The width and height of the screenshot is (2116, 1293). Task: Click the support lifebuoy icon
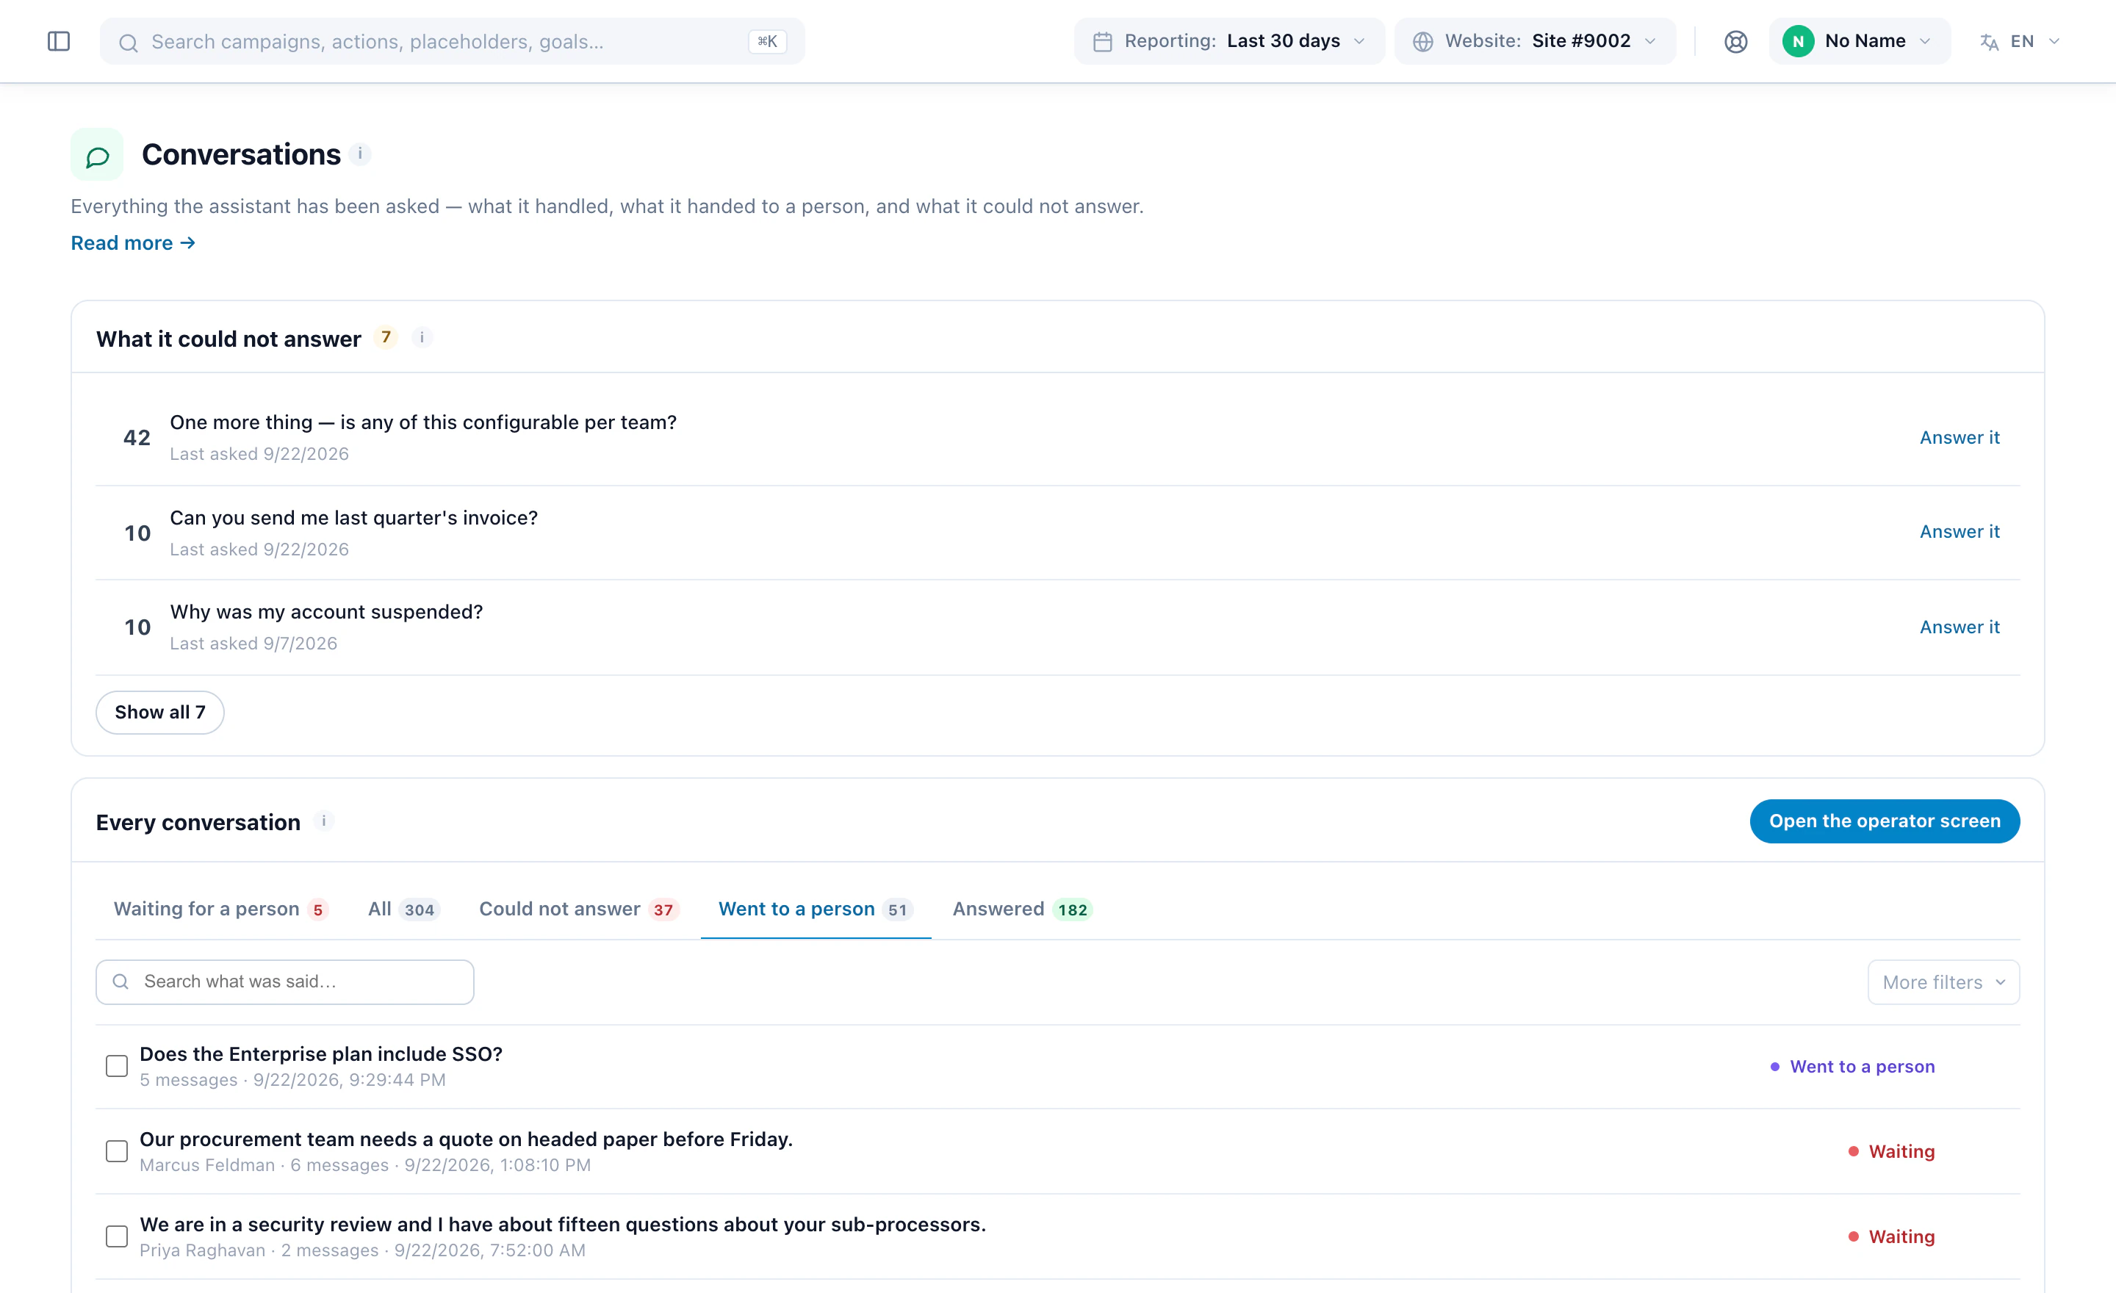1735,41
